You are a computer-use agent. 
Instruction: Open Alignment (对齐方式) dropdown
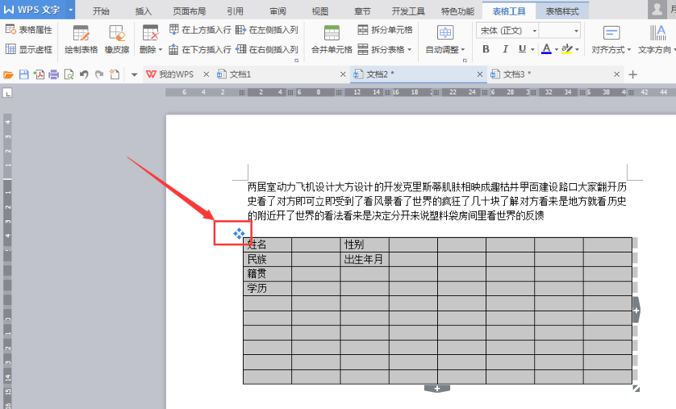pyautogui.click(x=611, y=39)
